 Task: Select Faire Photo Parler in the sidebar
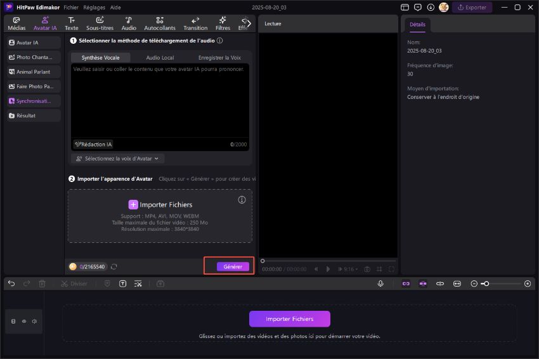[34, 86]
